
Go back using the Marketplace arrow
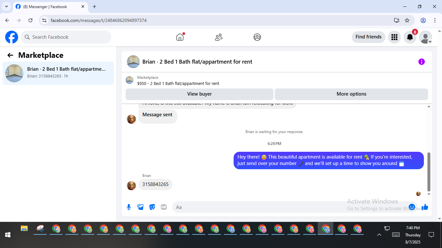[10, 55]
